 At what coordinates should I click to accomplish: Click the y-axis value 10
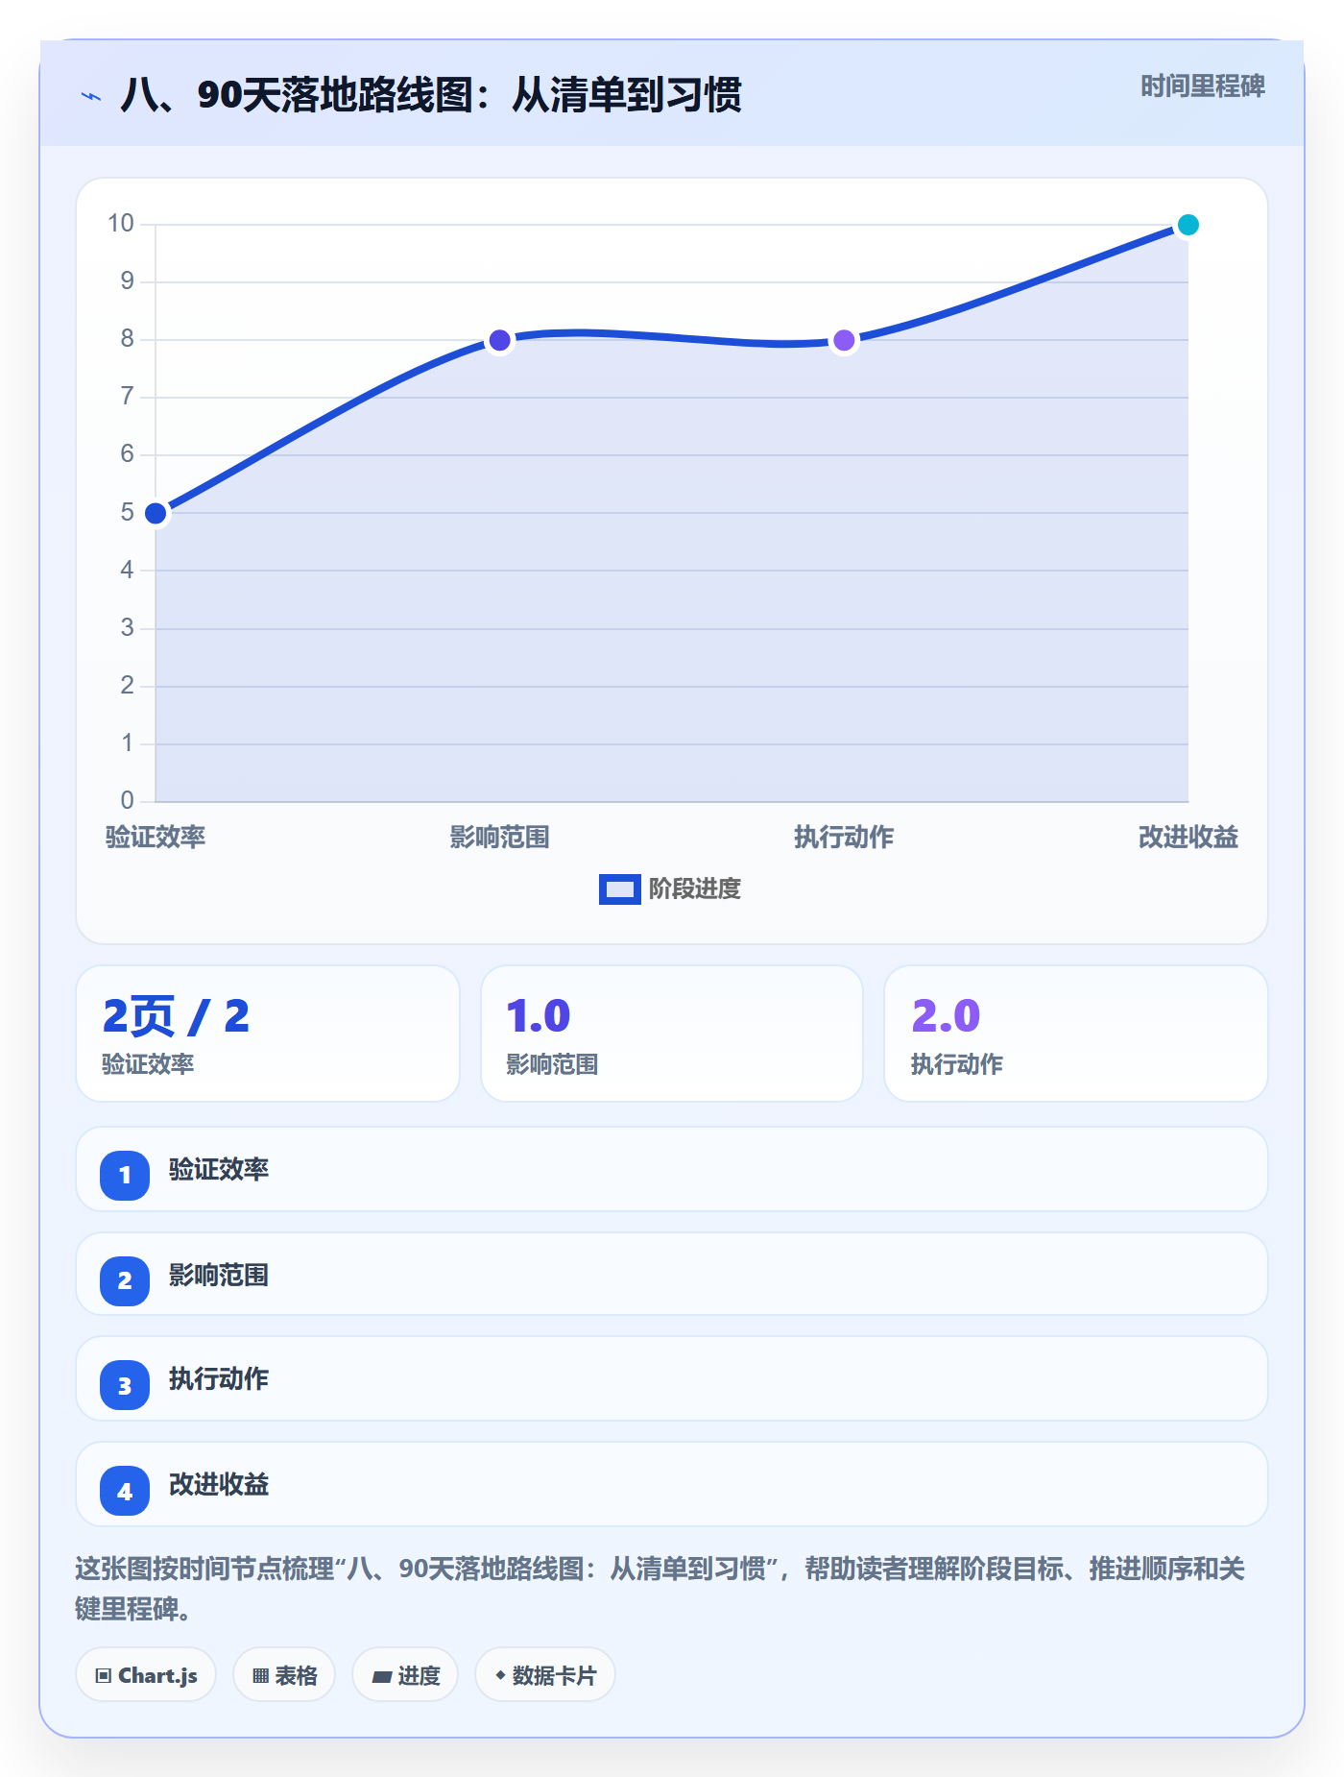121,224
